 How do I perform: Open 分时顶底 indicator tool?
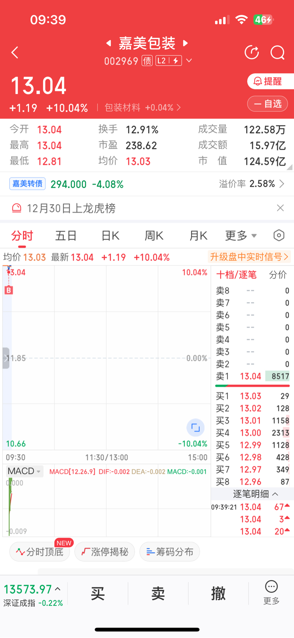pyautogui.click(x=40, y=552)
